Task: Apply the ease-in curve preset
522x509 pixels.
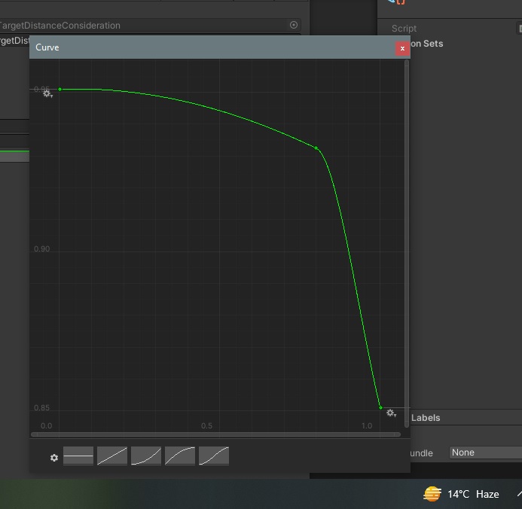Action: point(146,456)
